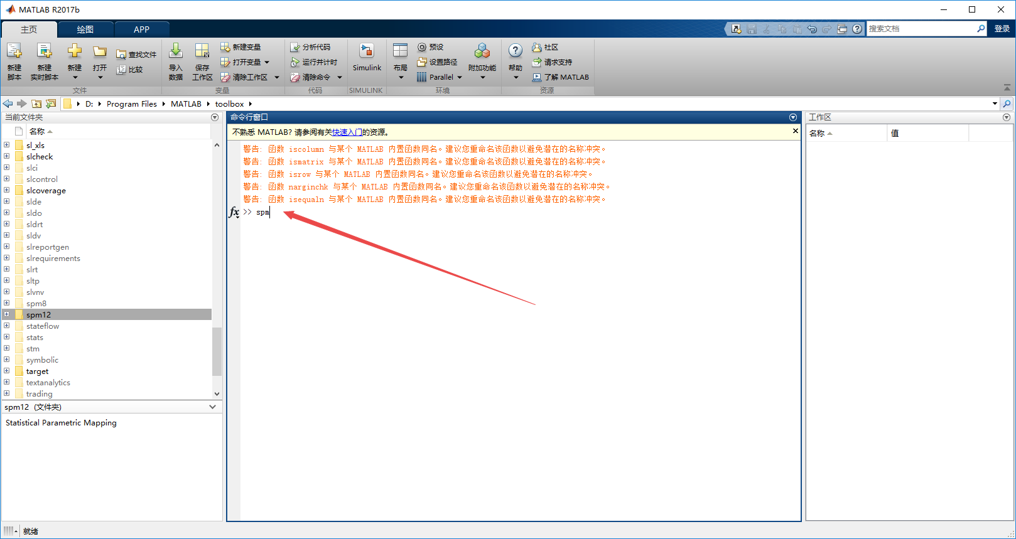Viewport: 1016px width, 539px height.
Task: Launch Simulink
Action: click(x=367, y=58)
